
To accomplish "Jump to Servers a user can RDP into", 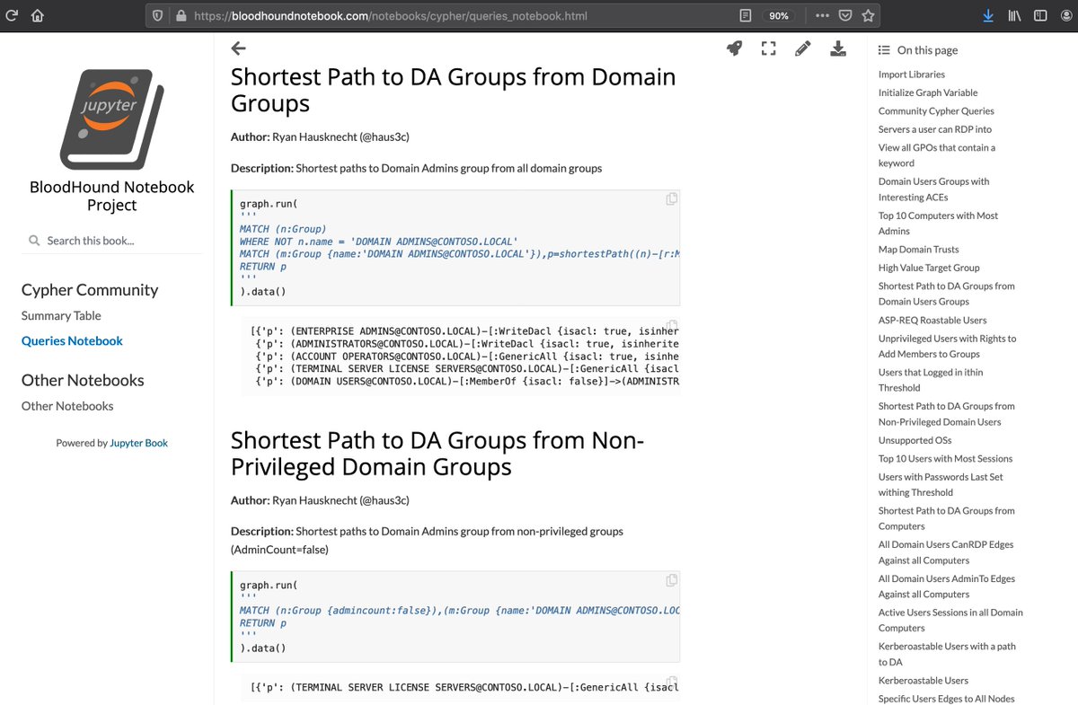I will pyautogui.click(x=935, y=129).
